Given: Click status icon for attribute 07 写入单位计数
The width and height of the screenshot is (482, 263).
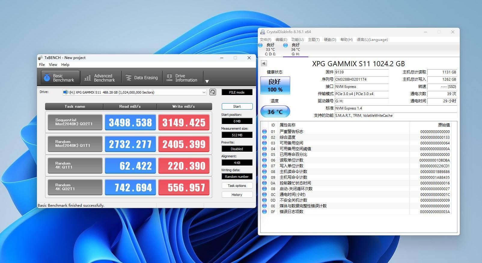Looking at the screenshot, I should point(264,166).
